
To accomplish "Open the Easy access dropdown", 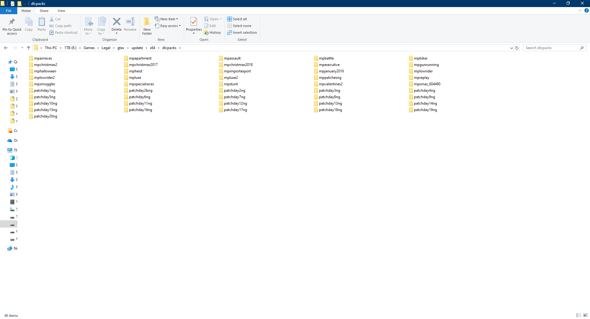I will click(x=168, y=26).
